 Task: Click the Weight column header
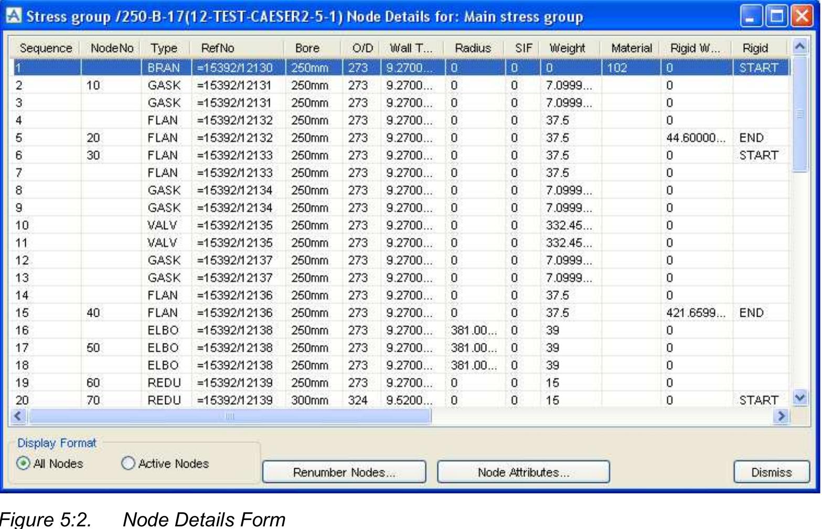(x=566, y=48)
